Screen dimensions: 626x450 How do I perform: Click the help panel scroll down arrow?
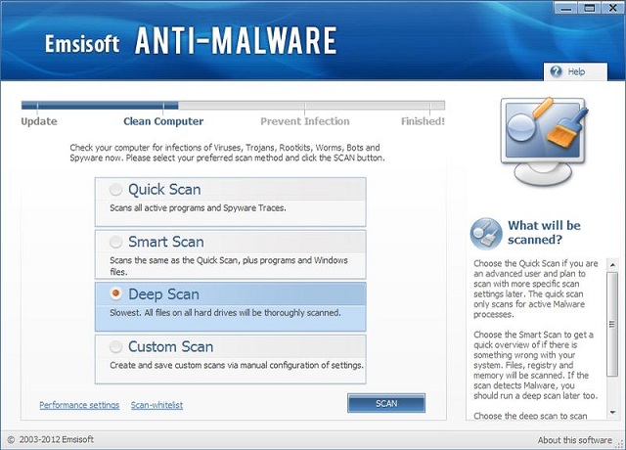pyautogui.click(x=612, y=412)
